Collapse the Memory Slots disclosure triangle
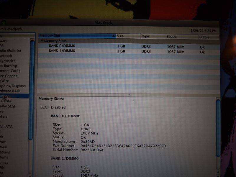This screenshot has height=177, width=236. [x=42, y=41]
